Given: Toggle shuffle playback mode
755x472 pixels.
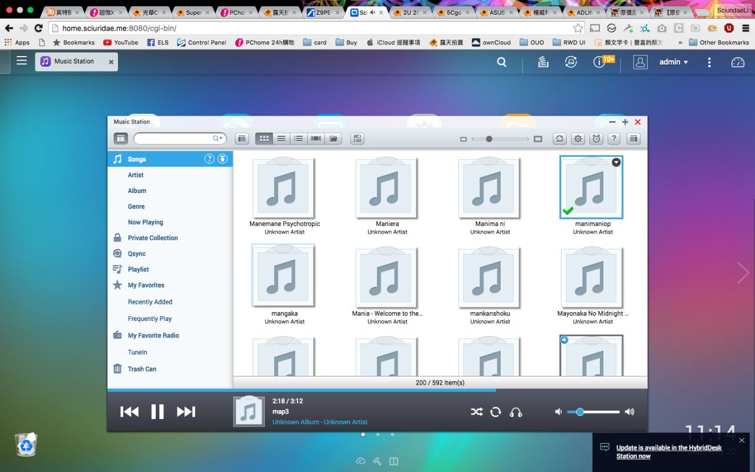Looking at the screenshot, I should 477,412.
